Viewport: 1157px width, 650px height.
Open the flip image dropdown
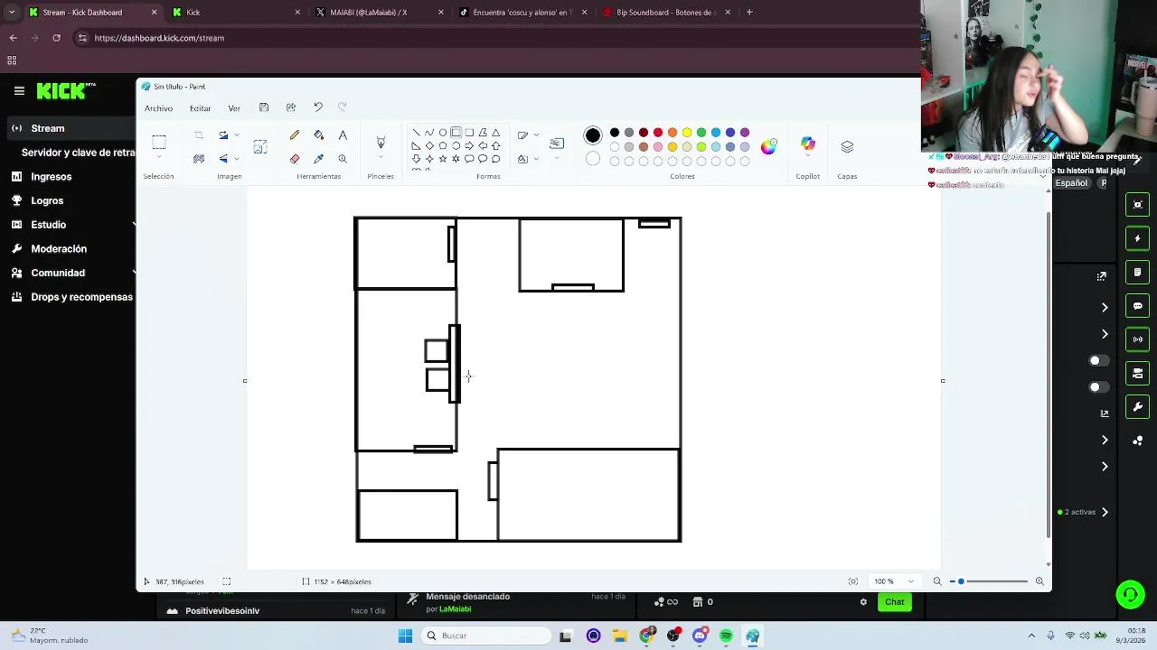[237, 159]
